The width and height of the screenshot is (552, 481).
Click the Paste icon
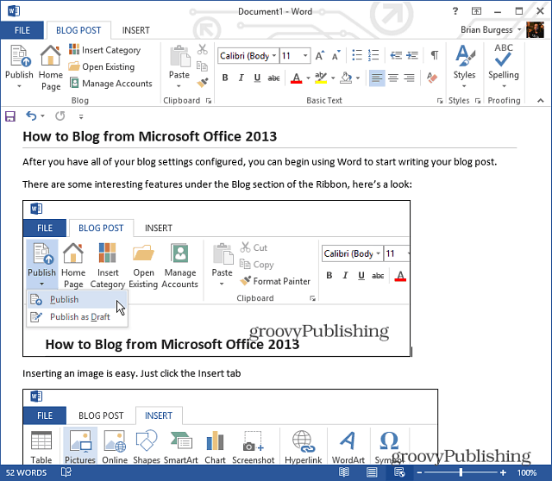click(179, 56)
